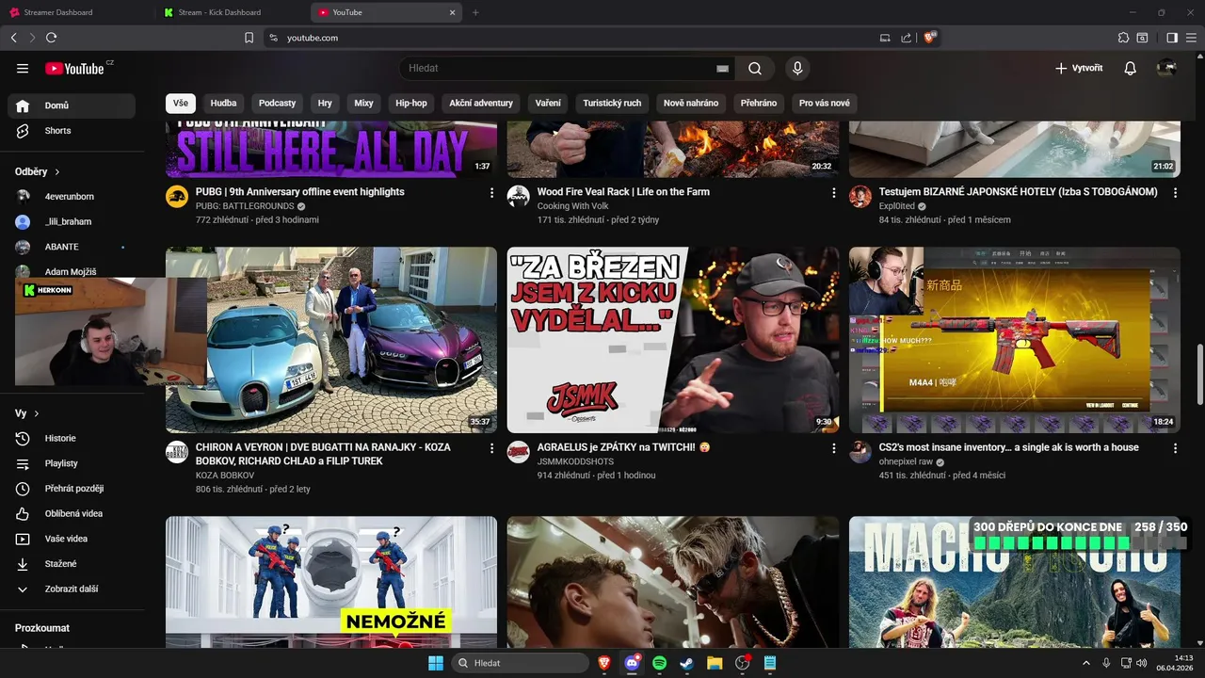
Task: Expand the Vy section header
Action: point(27,413)
